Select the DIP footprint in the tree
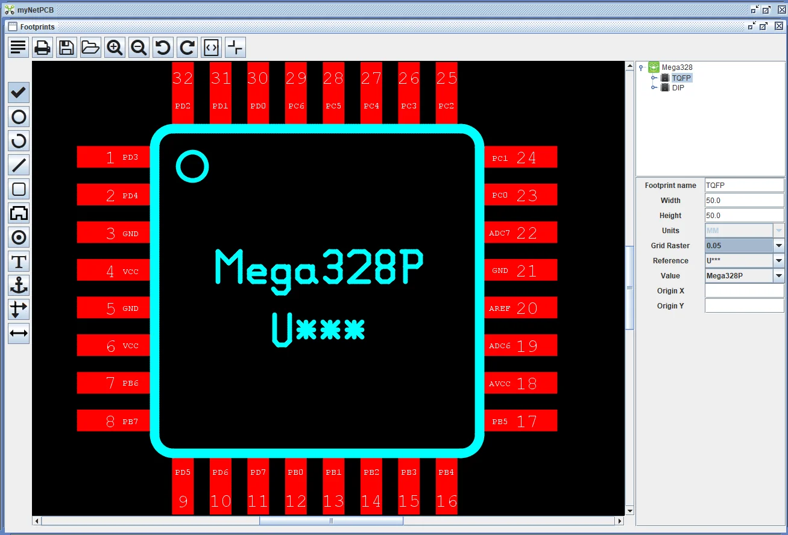The height and width of the screenshot is (535, 788). 678,87
